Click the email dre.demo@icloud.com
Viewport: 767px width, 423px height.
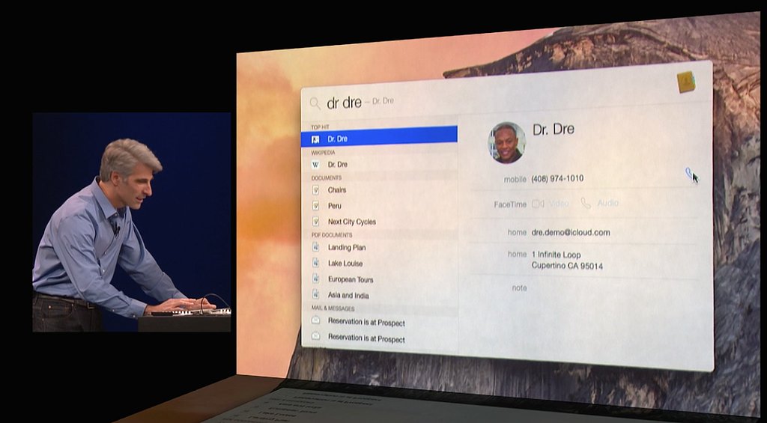pyautogui.click(x=571, y=233)
